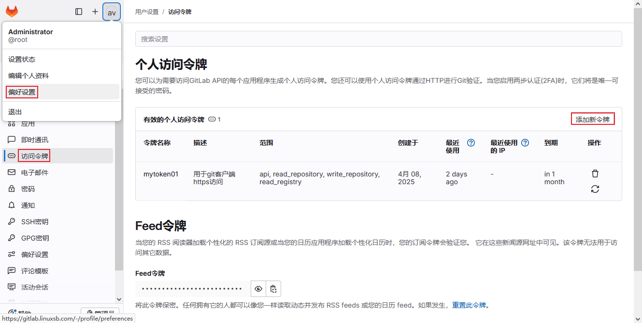Select 偏好设置 in user dropdown menu

pyautogui.click(x=22, y=92)
